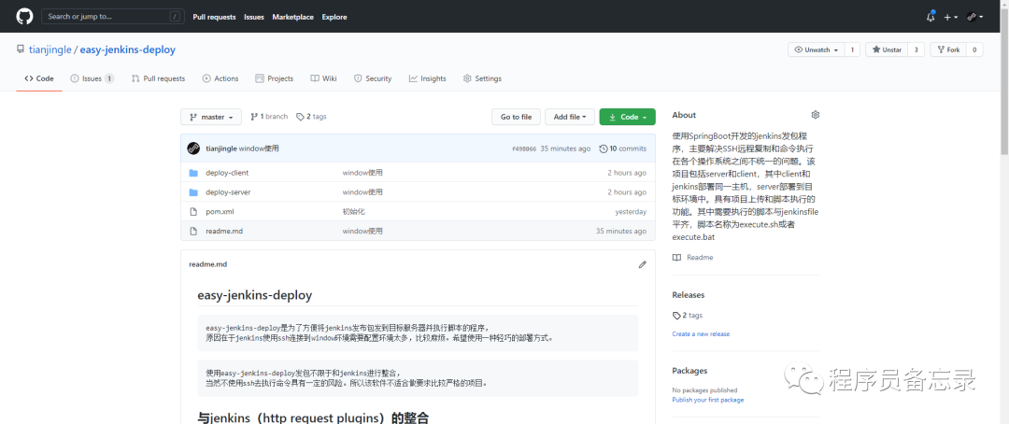Open the 2 tags link near branches

(x=311, y=117)
